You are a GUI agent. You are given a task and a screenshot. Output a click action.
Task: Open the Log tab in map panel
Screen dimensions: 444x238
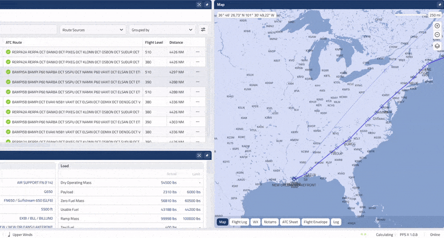pos(336,222)
